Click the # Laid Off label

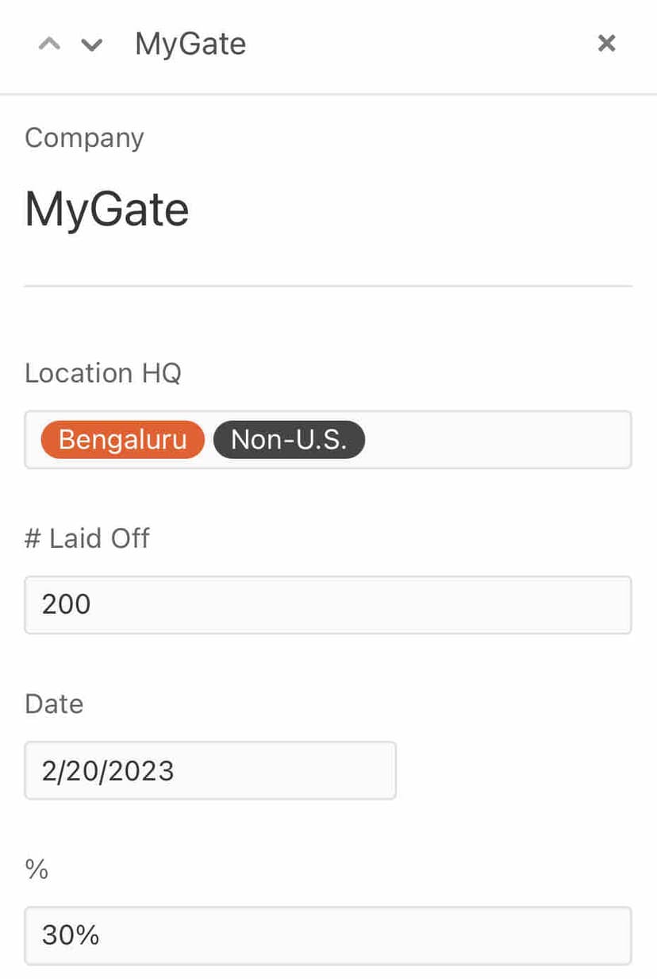click(87, 538)
